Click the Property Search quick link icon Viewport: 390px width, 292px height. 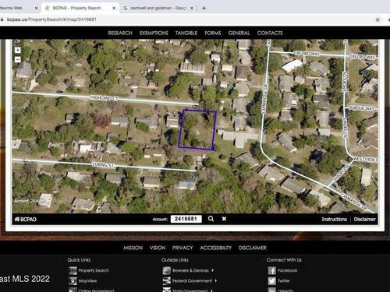pos(73,270)
